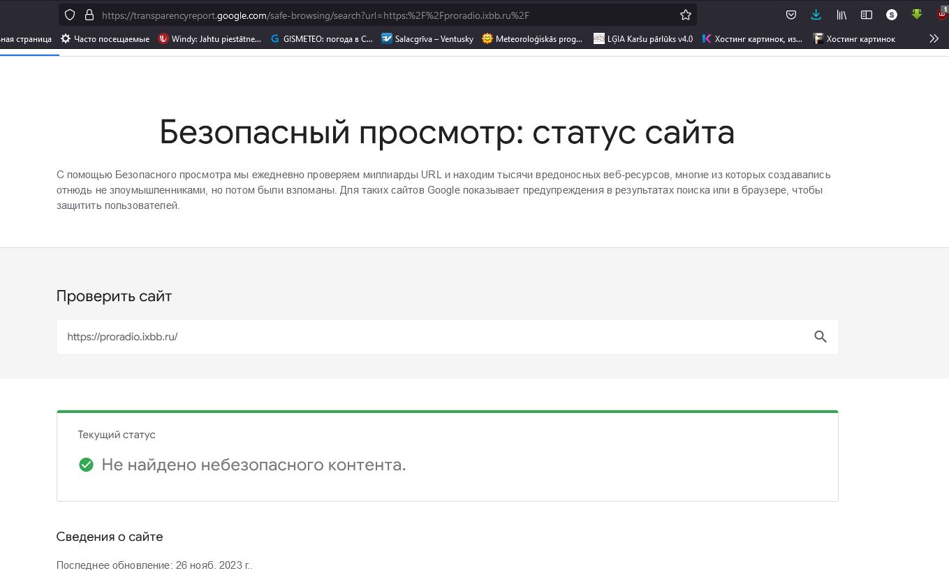Click the 'Текущий статус' label
This screenshot has height=580, width=949.
(117, 435)
